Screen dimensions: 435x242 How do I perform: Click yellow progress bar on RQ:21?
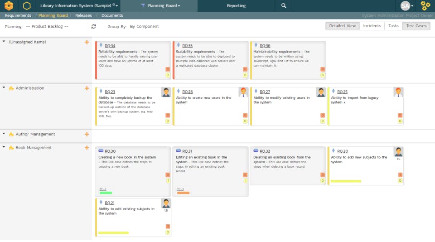(113, 233)
